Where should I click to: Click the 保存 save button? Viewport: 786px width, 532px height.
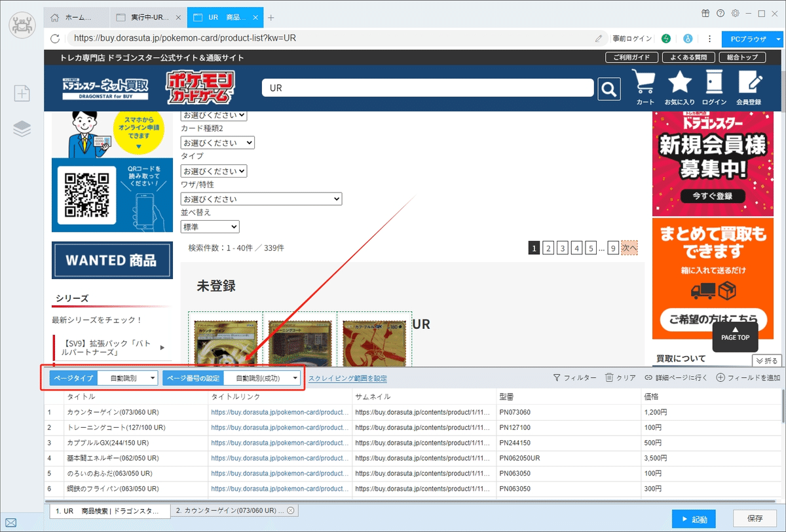pyautogui.click(x=755, y=519)
